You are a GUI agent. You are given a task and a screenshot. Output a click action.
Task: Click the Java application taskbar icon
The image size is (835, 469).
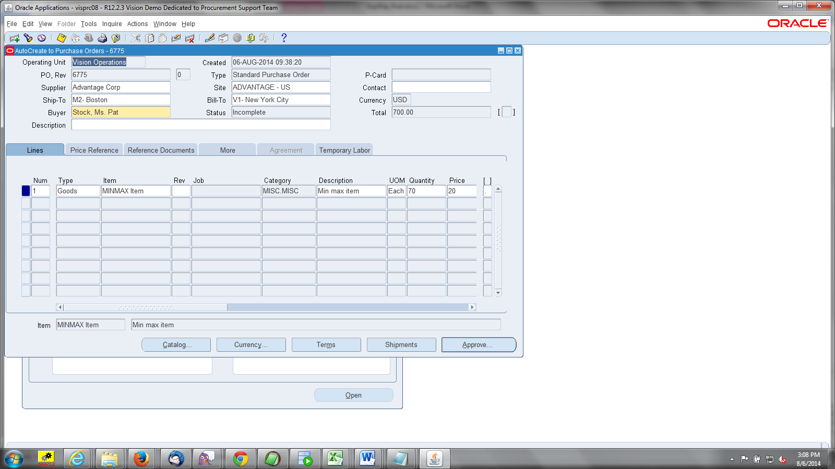[x=435, y=459]
